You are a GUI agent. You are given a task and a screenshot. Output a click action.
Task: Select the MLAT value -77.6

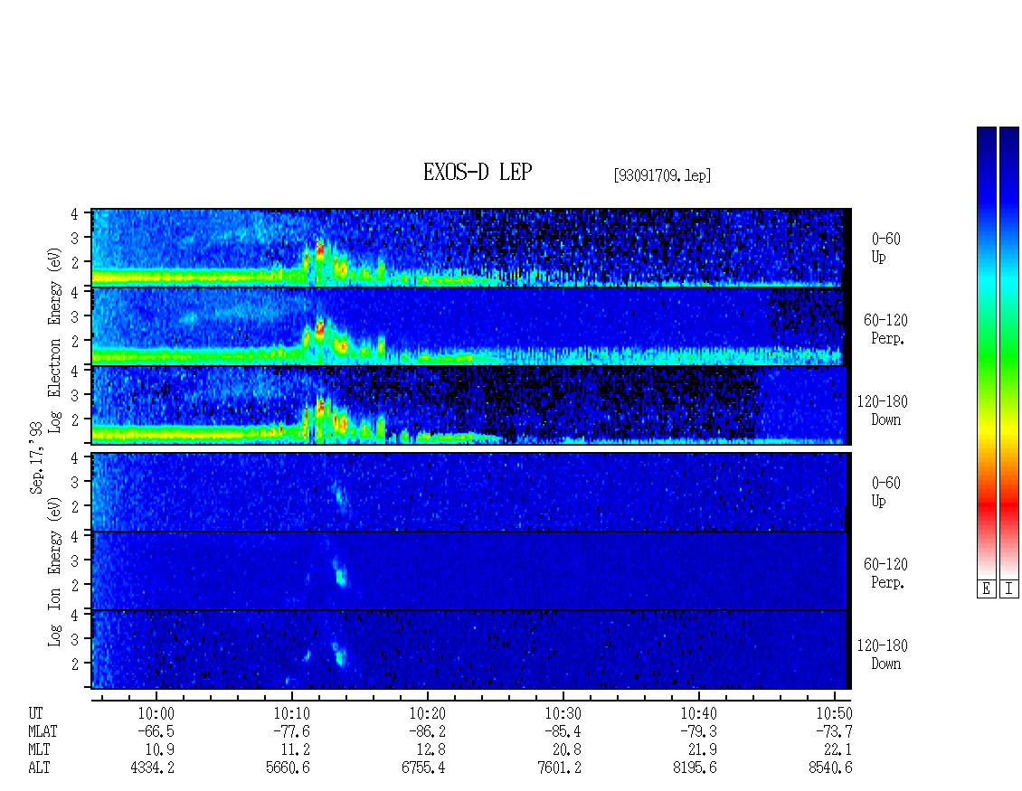tap(291, 731)
